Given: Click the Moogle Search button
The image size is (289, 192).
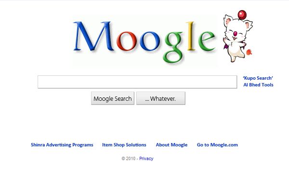Looking at the screenshot, I should pos(113,98).
